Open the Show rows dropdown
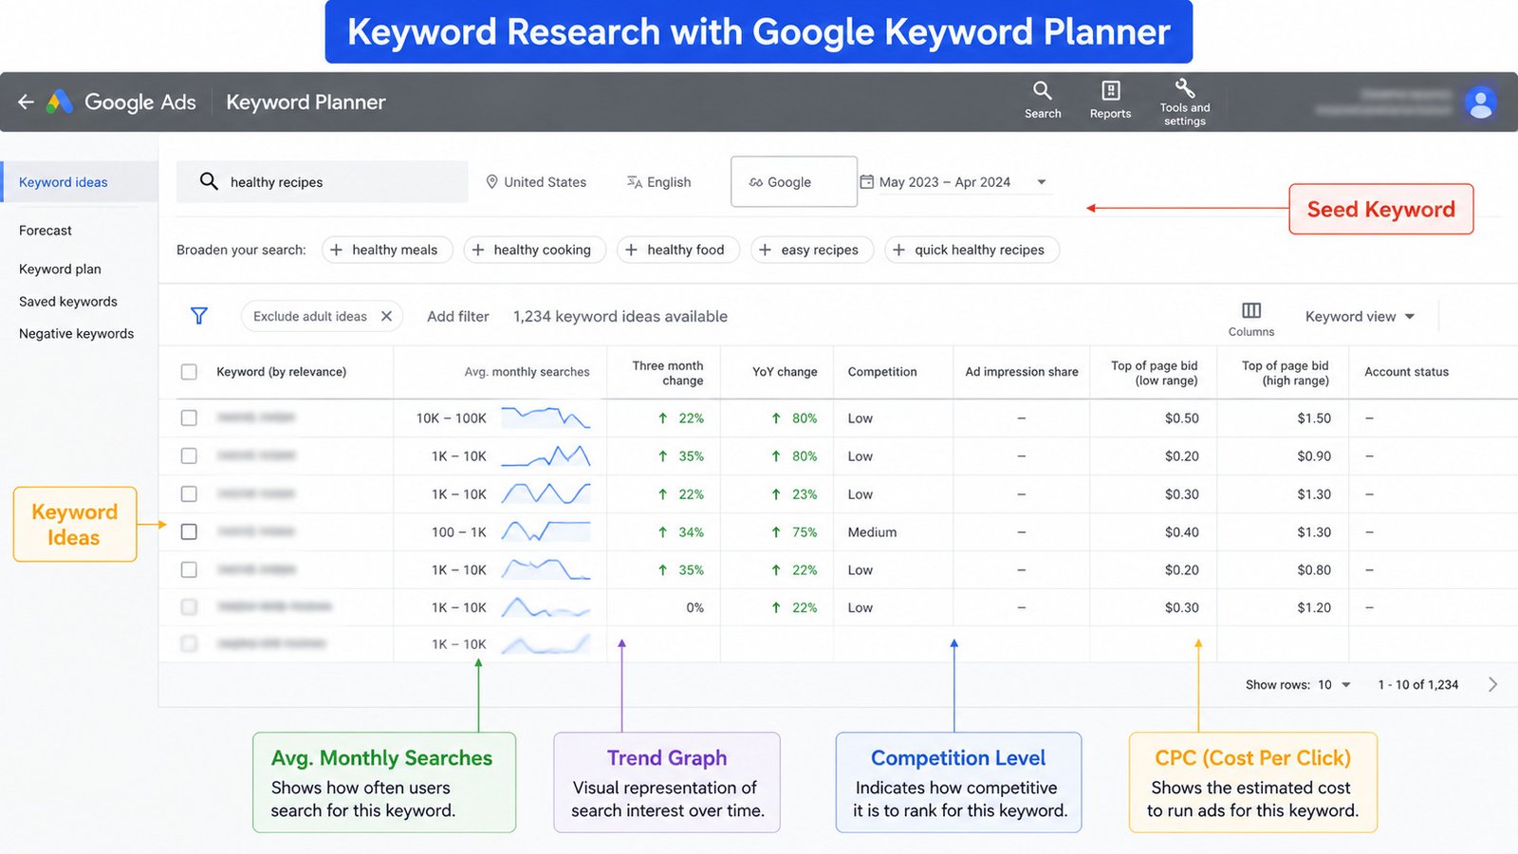 [x=1334, y=684]
